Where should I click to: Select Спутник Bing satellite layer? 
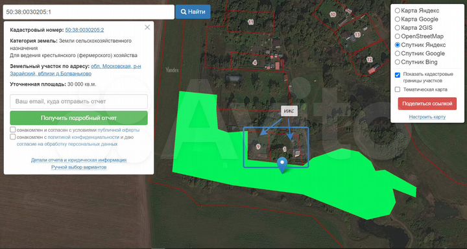(x=398, y=62)
